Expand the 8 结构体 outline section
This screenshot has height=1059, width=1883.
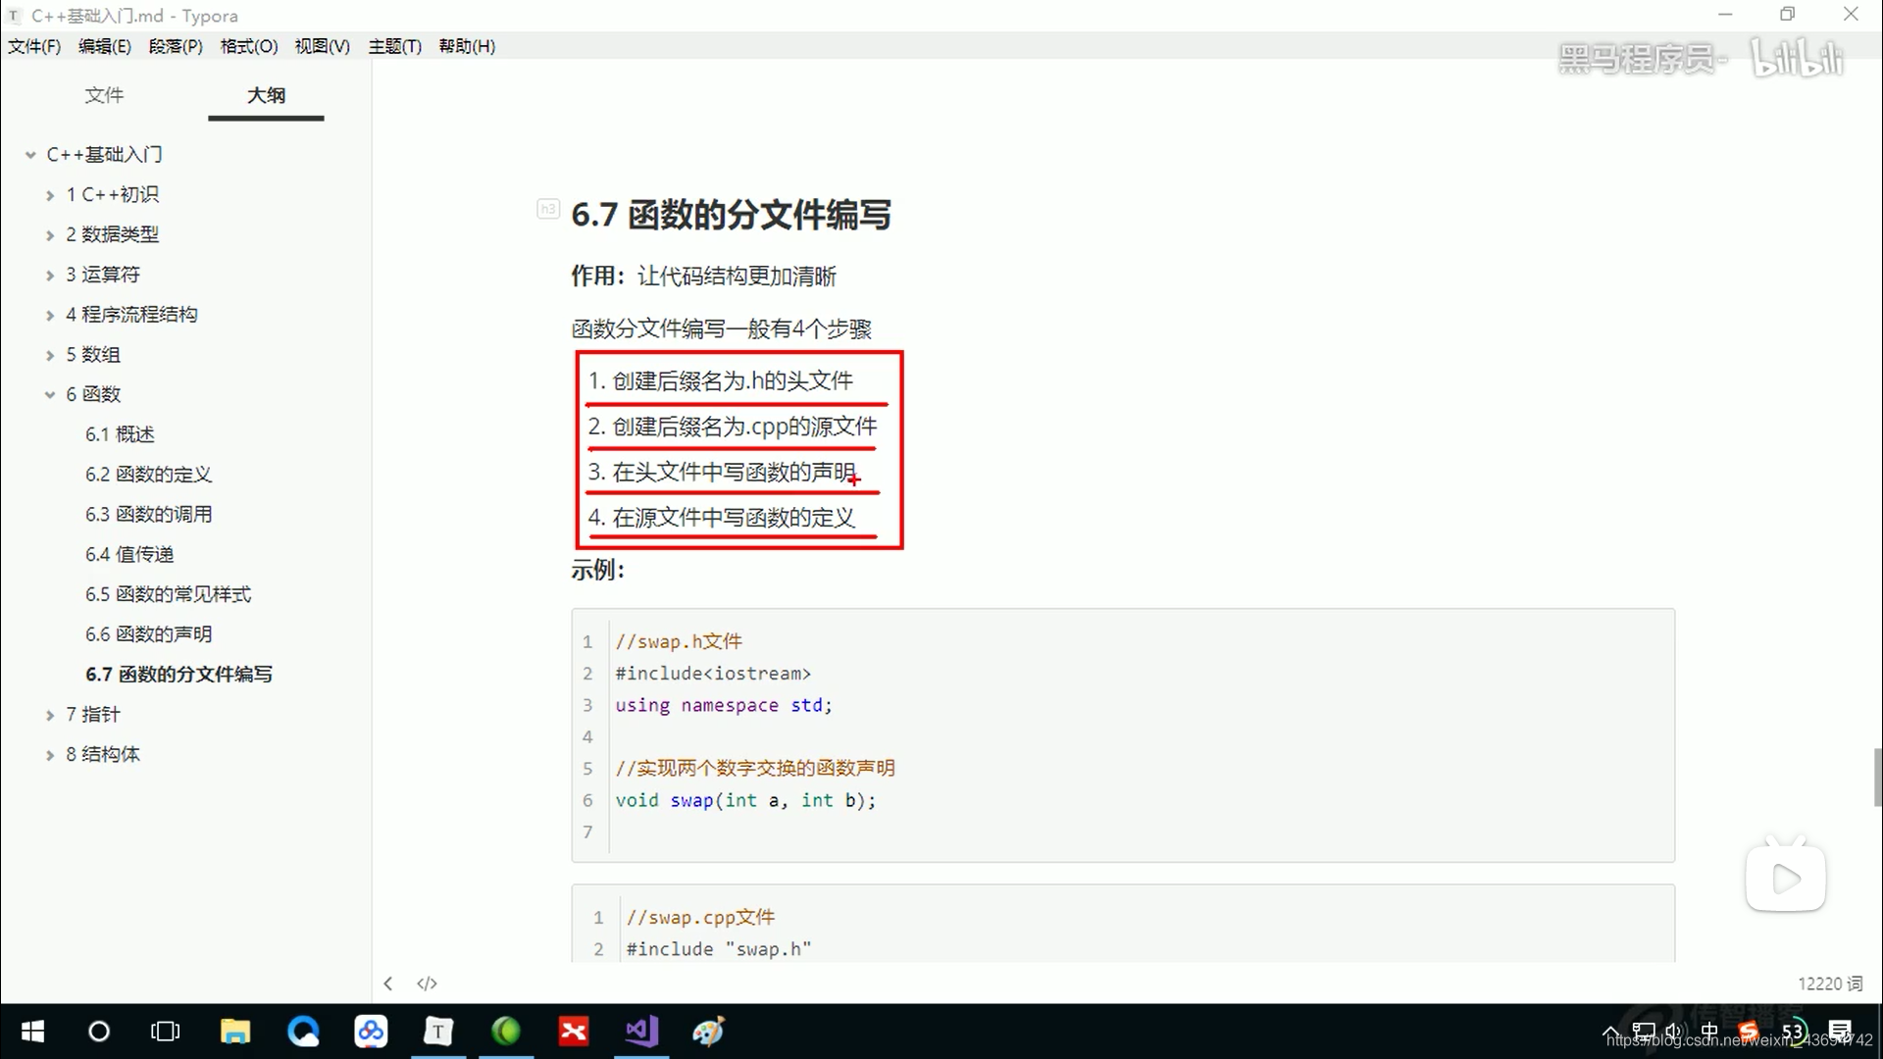tap(50, 755)
